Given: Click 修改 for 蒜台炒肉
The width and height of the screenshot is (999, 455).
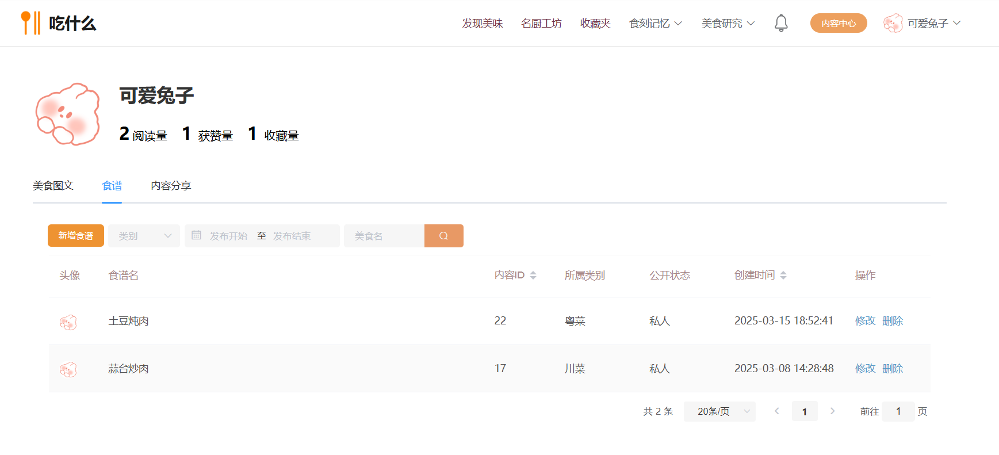Looking at the screenshot, I should click(865, 369).
